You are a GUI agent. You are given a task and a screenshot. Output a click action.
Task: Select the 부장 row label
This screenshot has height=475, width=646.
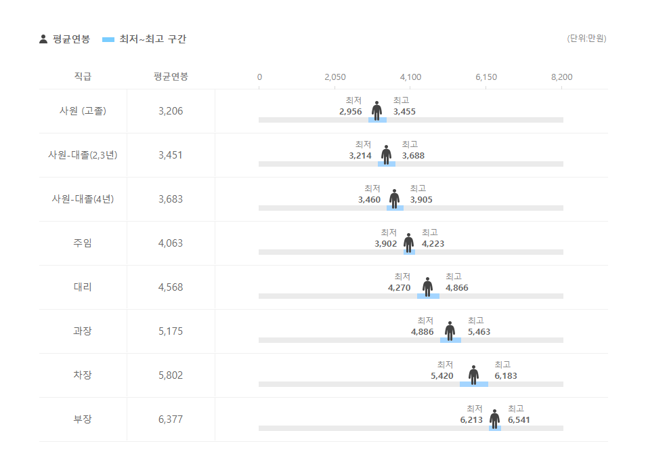click(x=83, y=419)
